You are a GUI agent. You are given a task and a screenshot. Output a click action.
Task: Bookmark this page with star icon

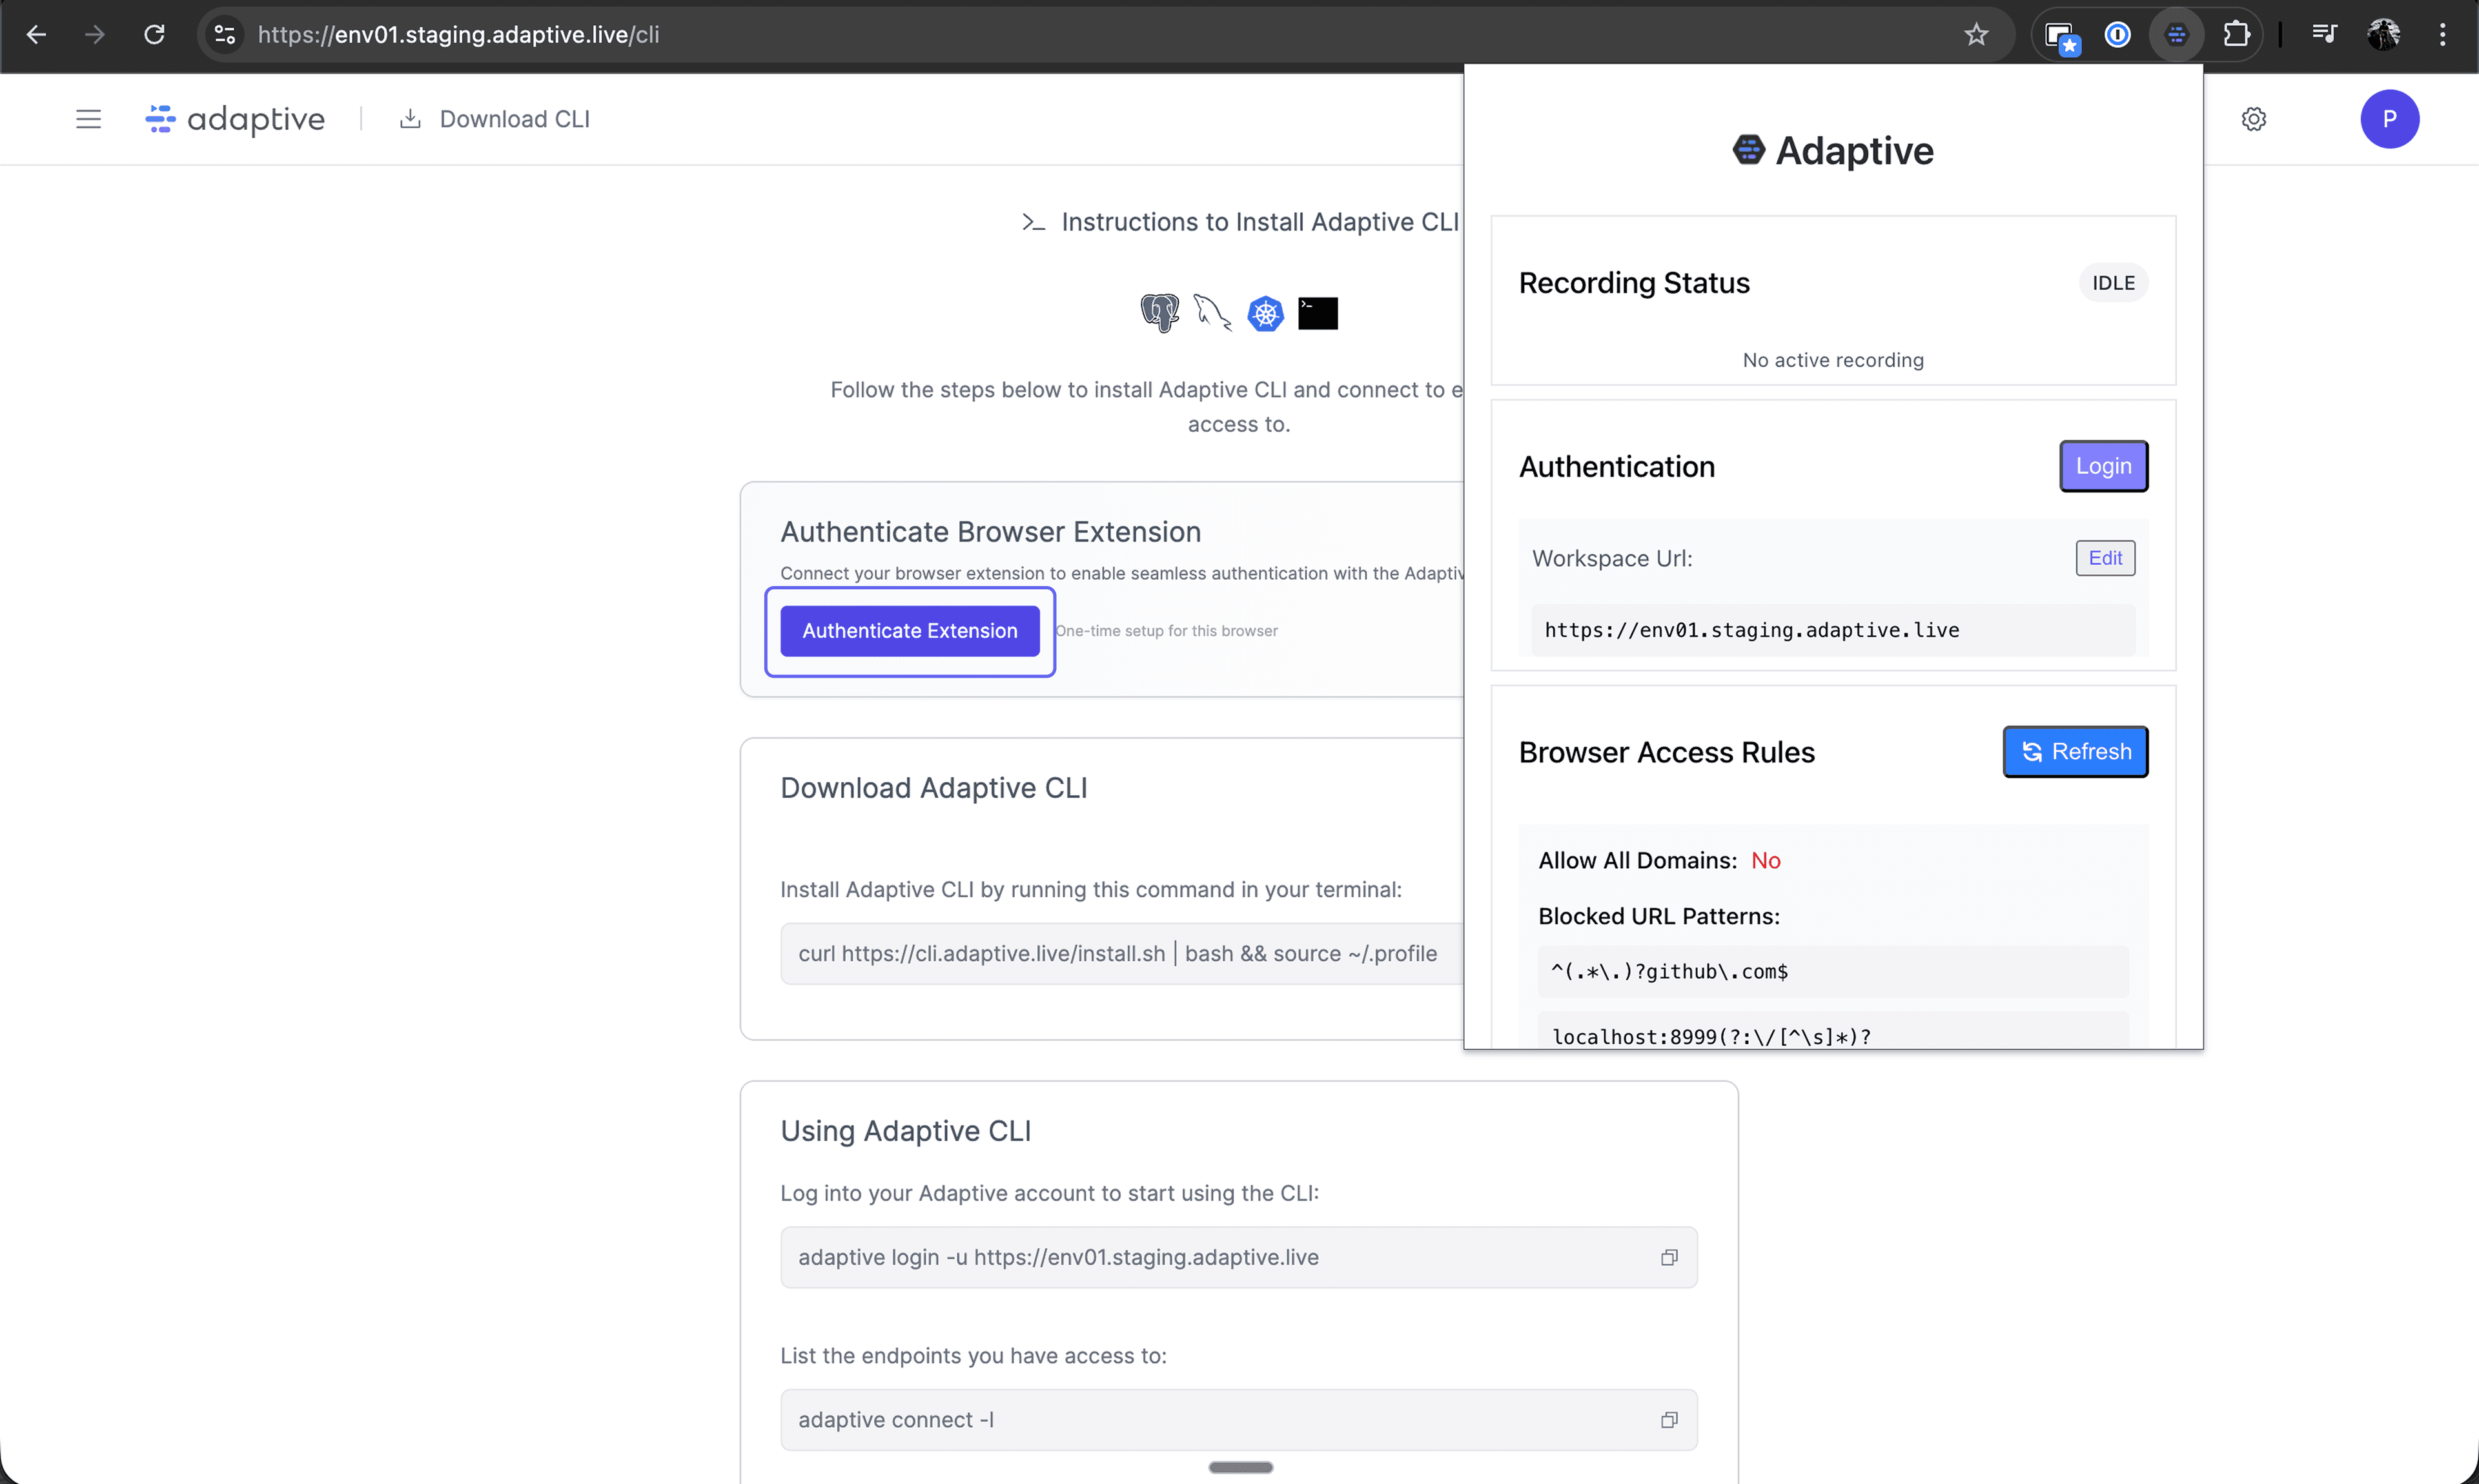coord(1976,35)
